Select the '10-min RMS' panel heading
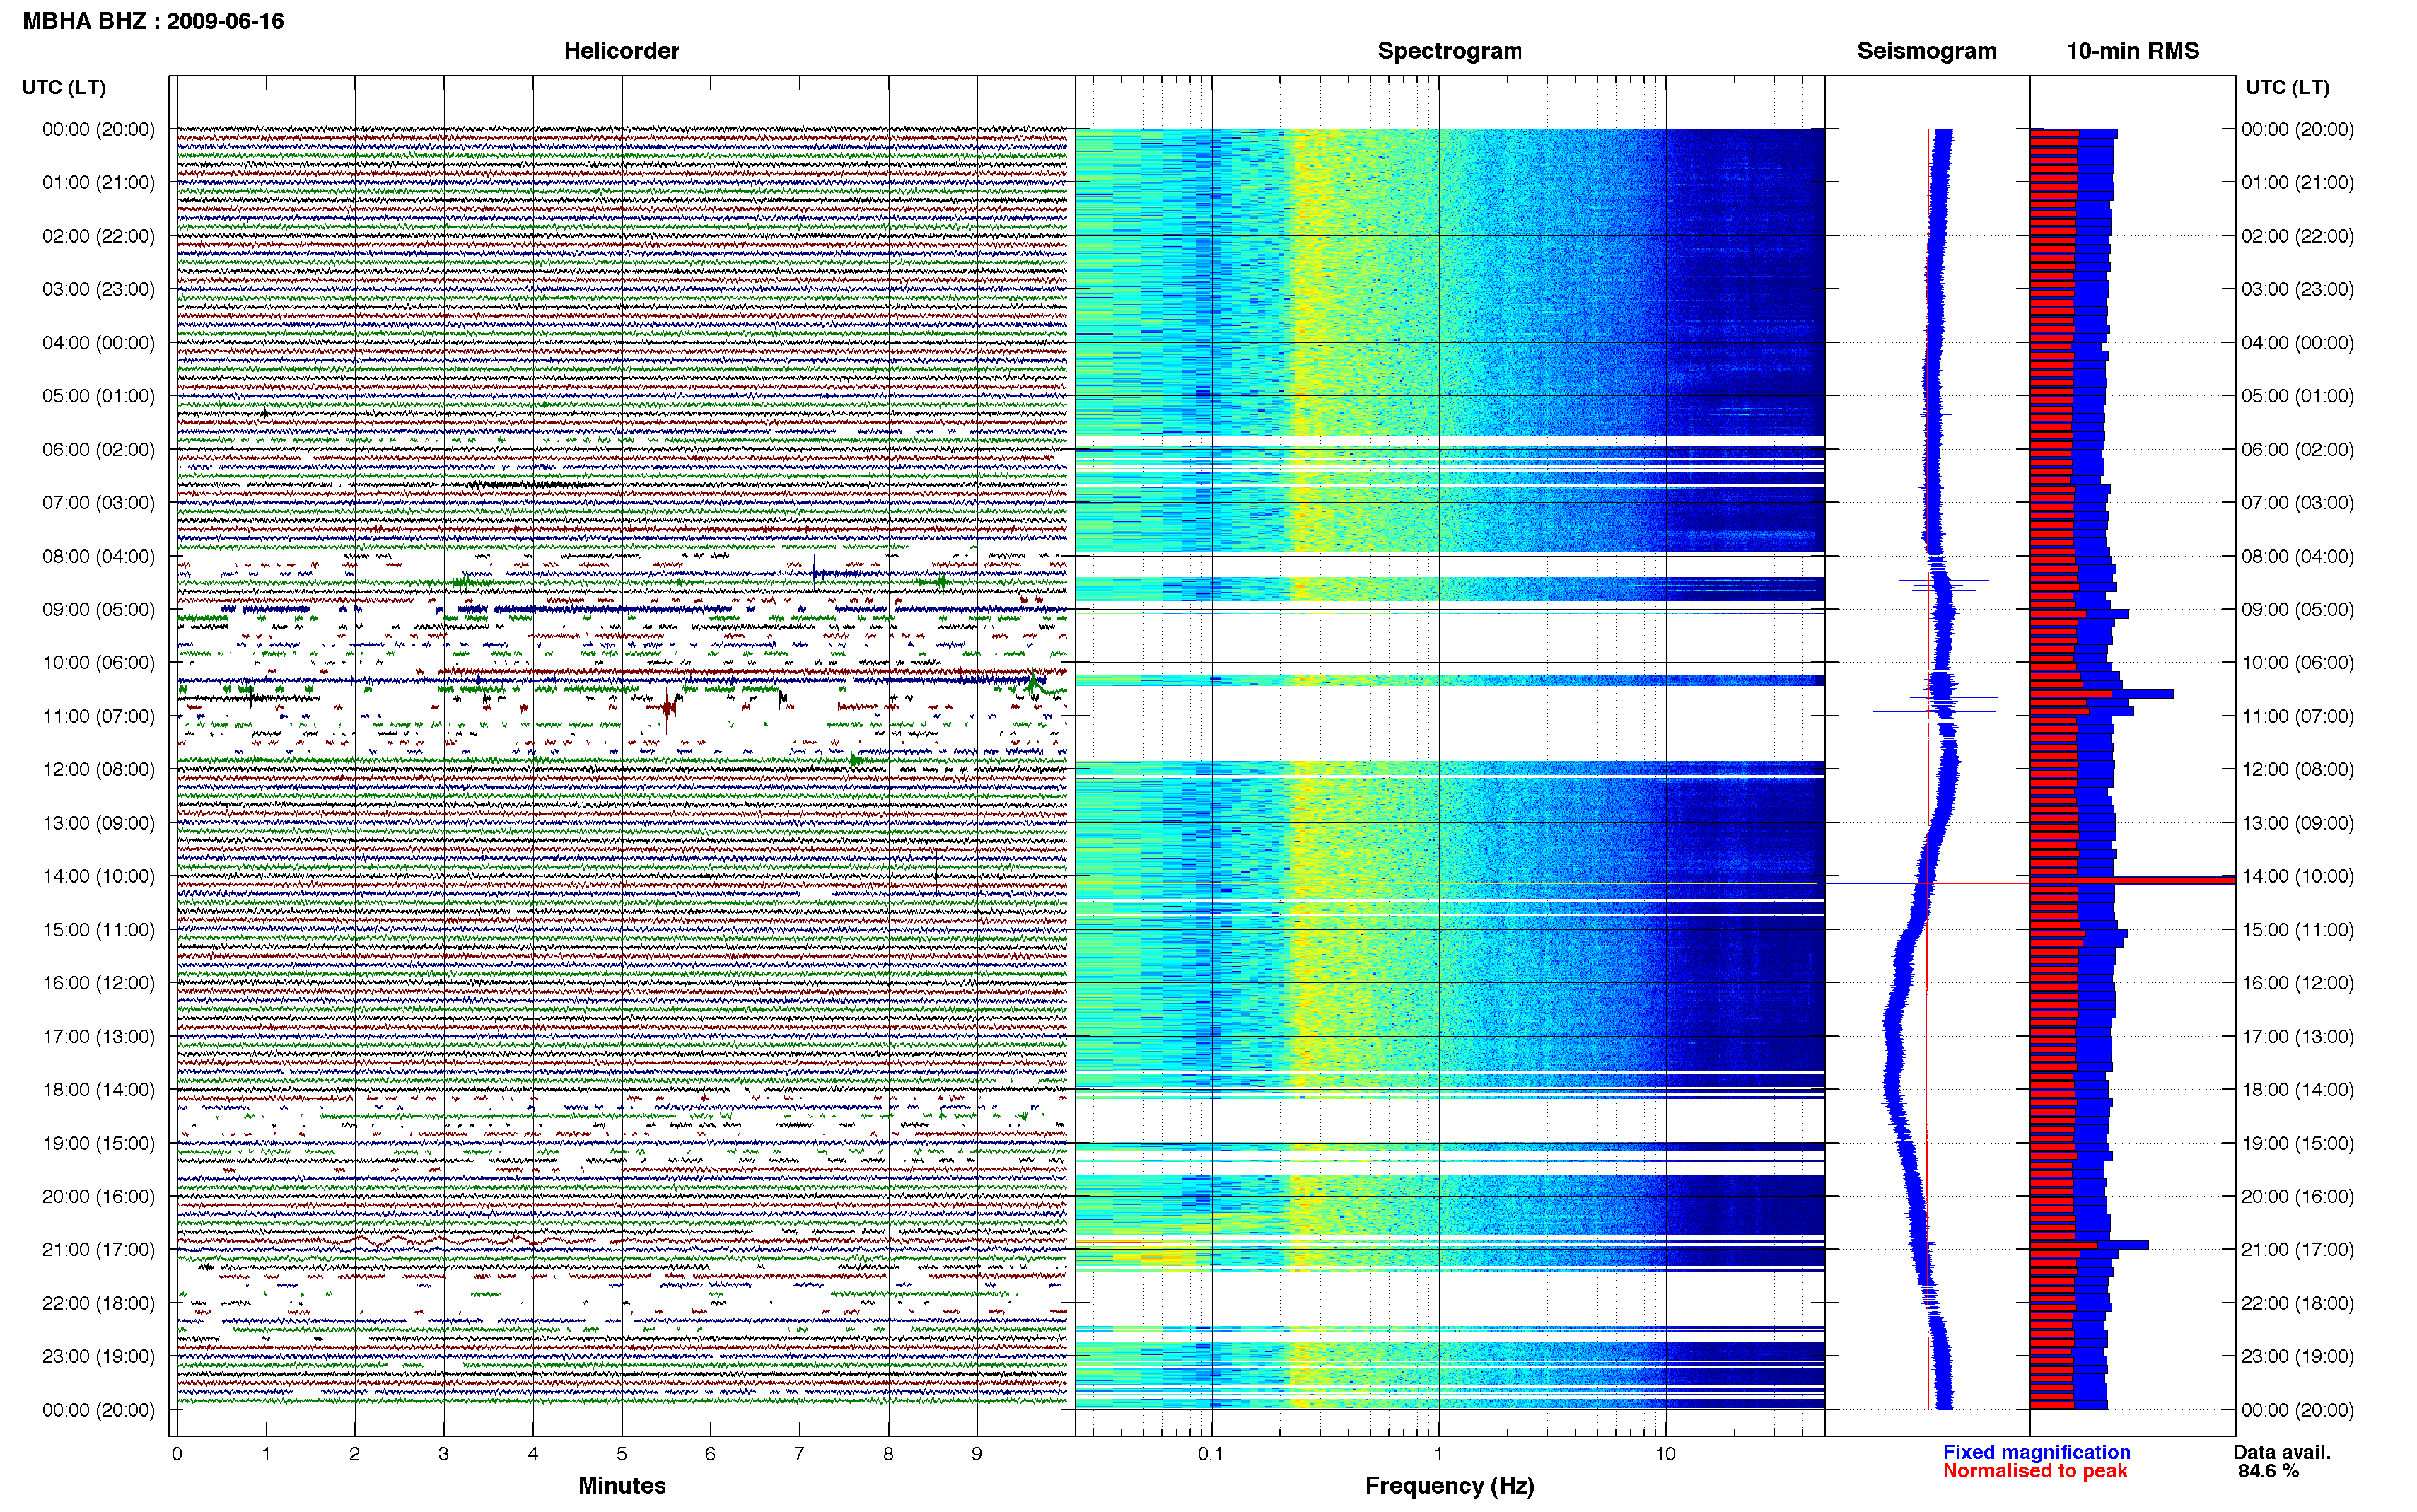 click(2132, 51)
